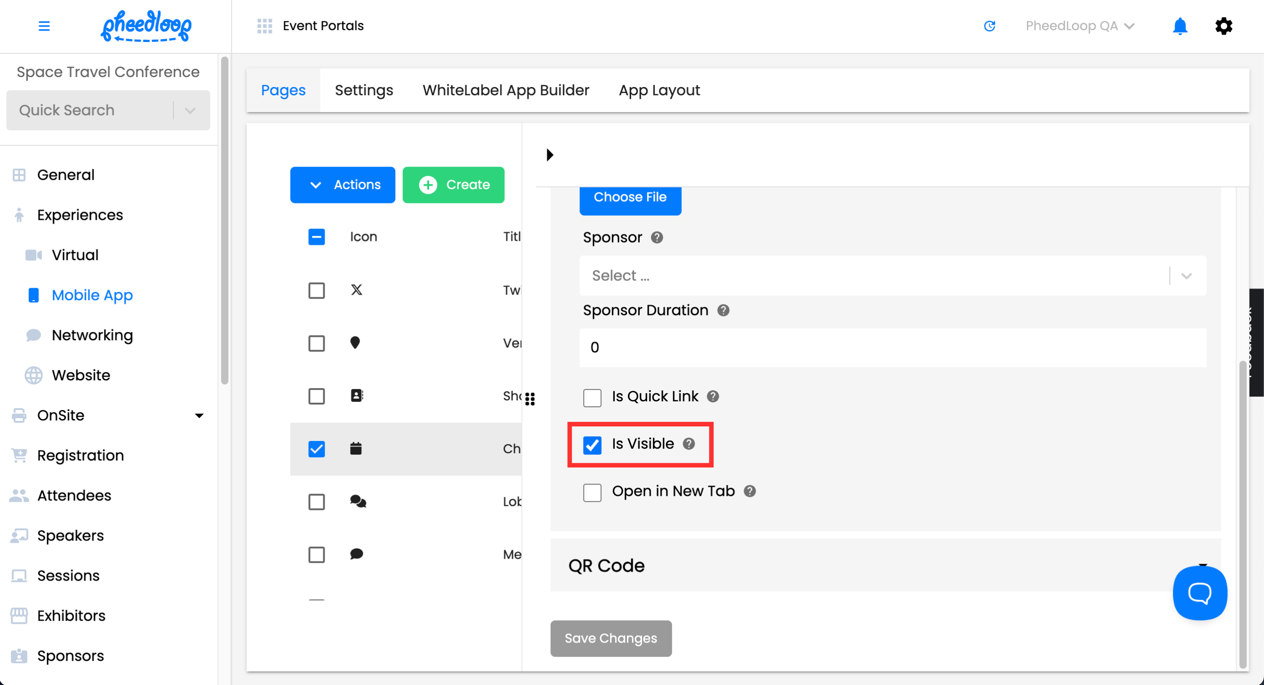Switch to the Pages tab
Image resolution: width=1264 pixels, height=685 pixels.
tap(283, 90)
